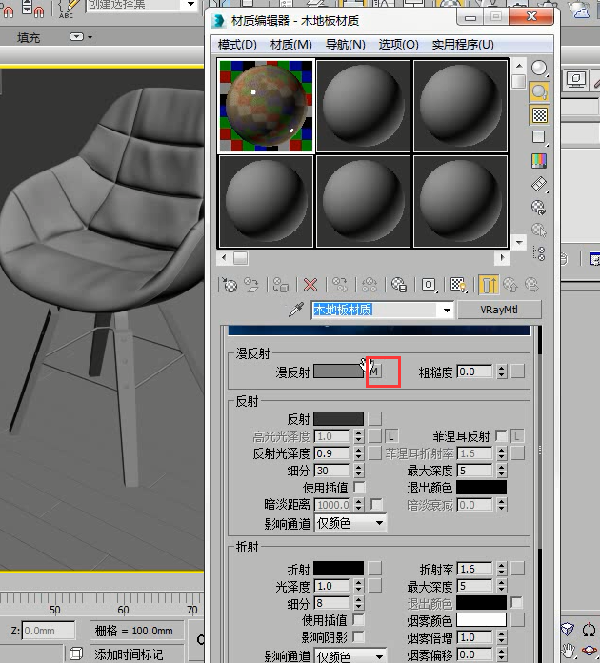This screenshot has width=600, height=663.
Task: Click Go Forward to Sibling icon
Action: (532, 285)
